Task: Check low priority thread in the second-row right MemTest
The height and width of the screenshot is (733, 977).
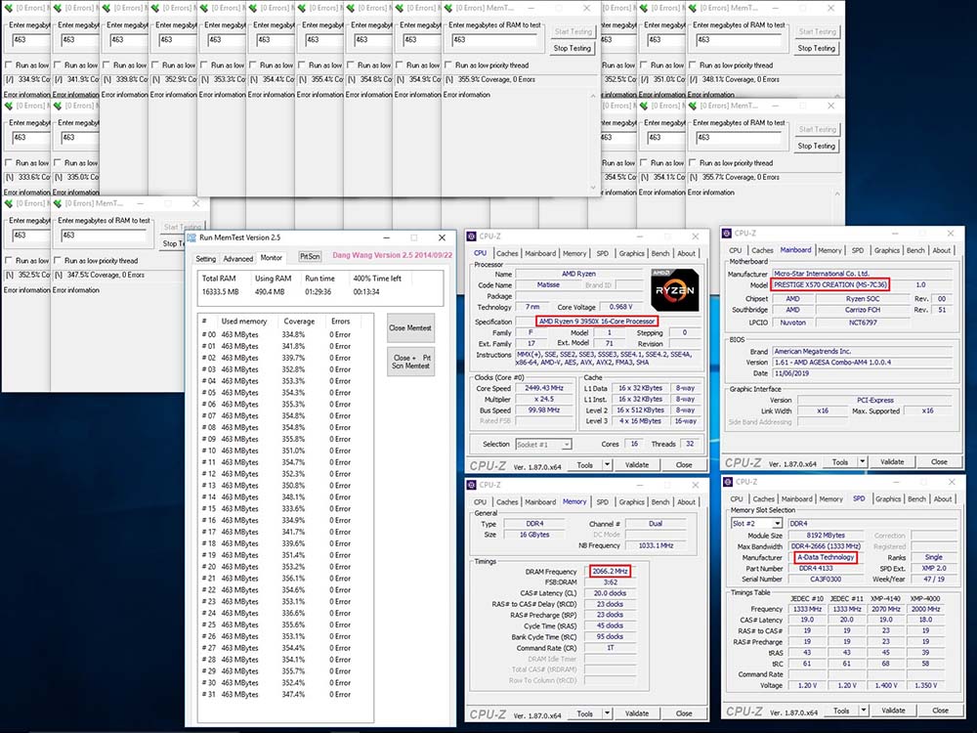Action: [x=693, y=163]
